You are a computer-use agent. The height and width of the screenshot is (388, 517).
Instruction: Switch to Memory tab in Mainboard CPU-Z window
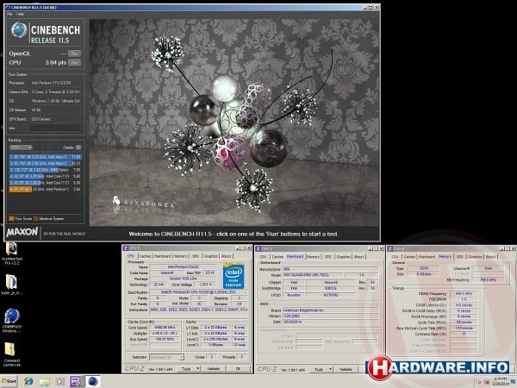click(314, 256)
